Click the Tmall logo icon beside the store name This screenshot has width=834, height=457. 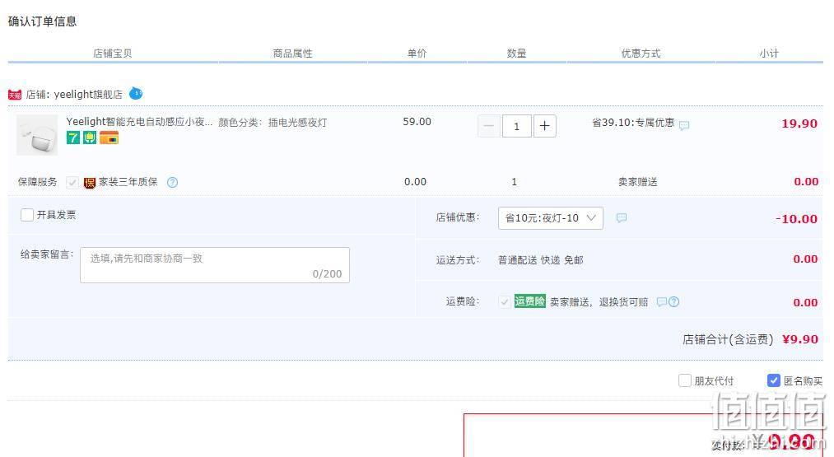tap(14, 95)
